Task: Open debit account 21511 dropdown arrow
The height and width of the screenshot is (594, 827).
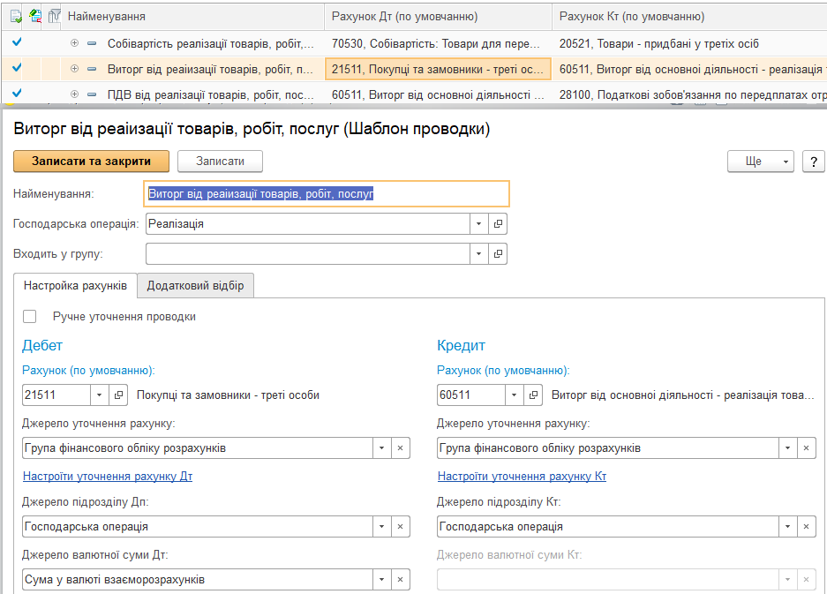Action: point(99,395)
